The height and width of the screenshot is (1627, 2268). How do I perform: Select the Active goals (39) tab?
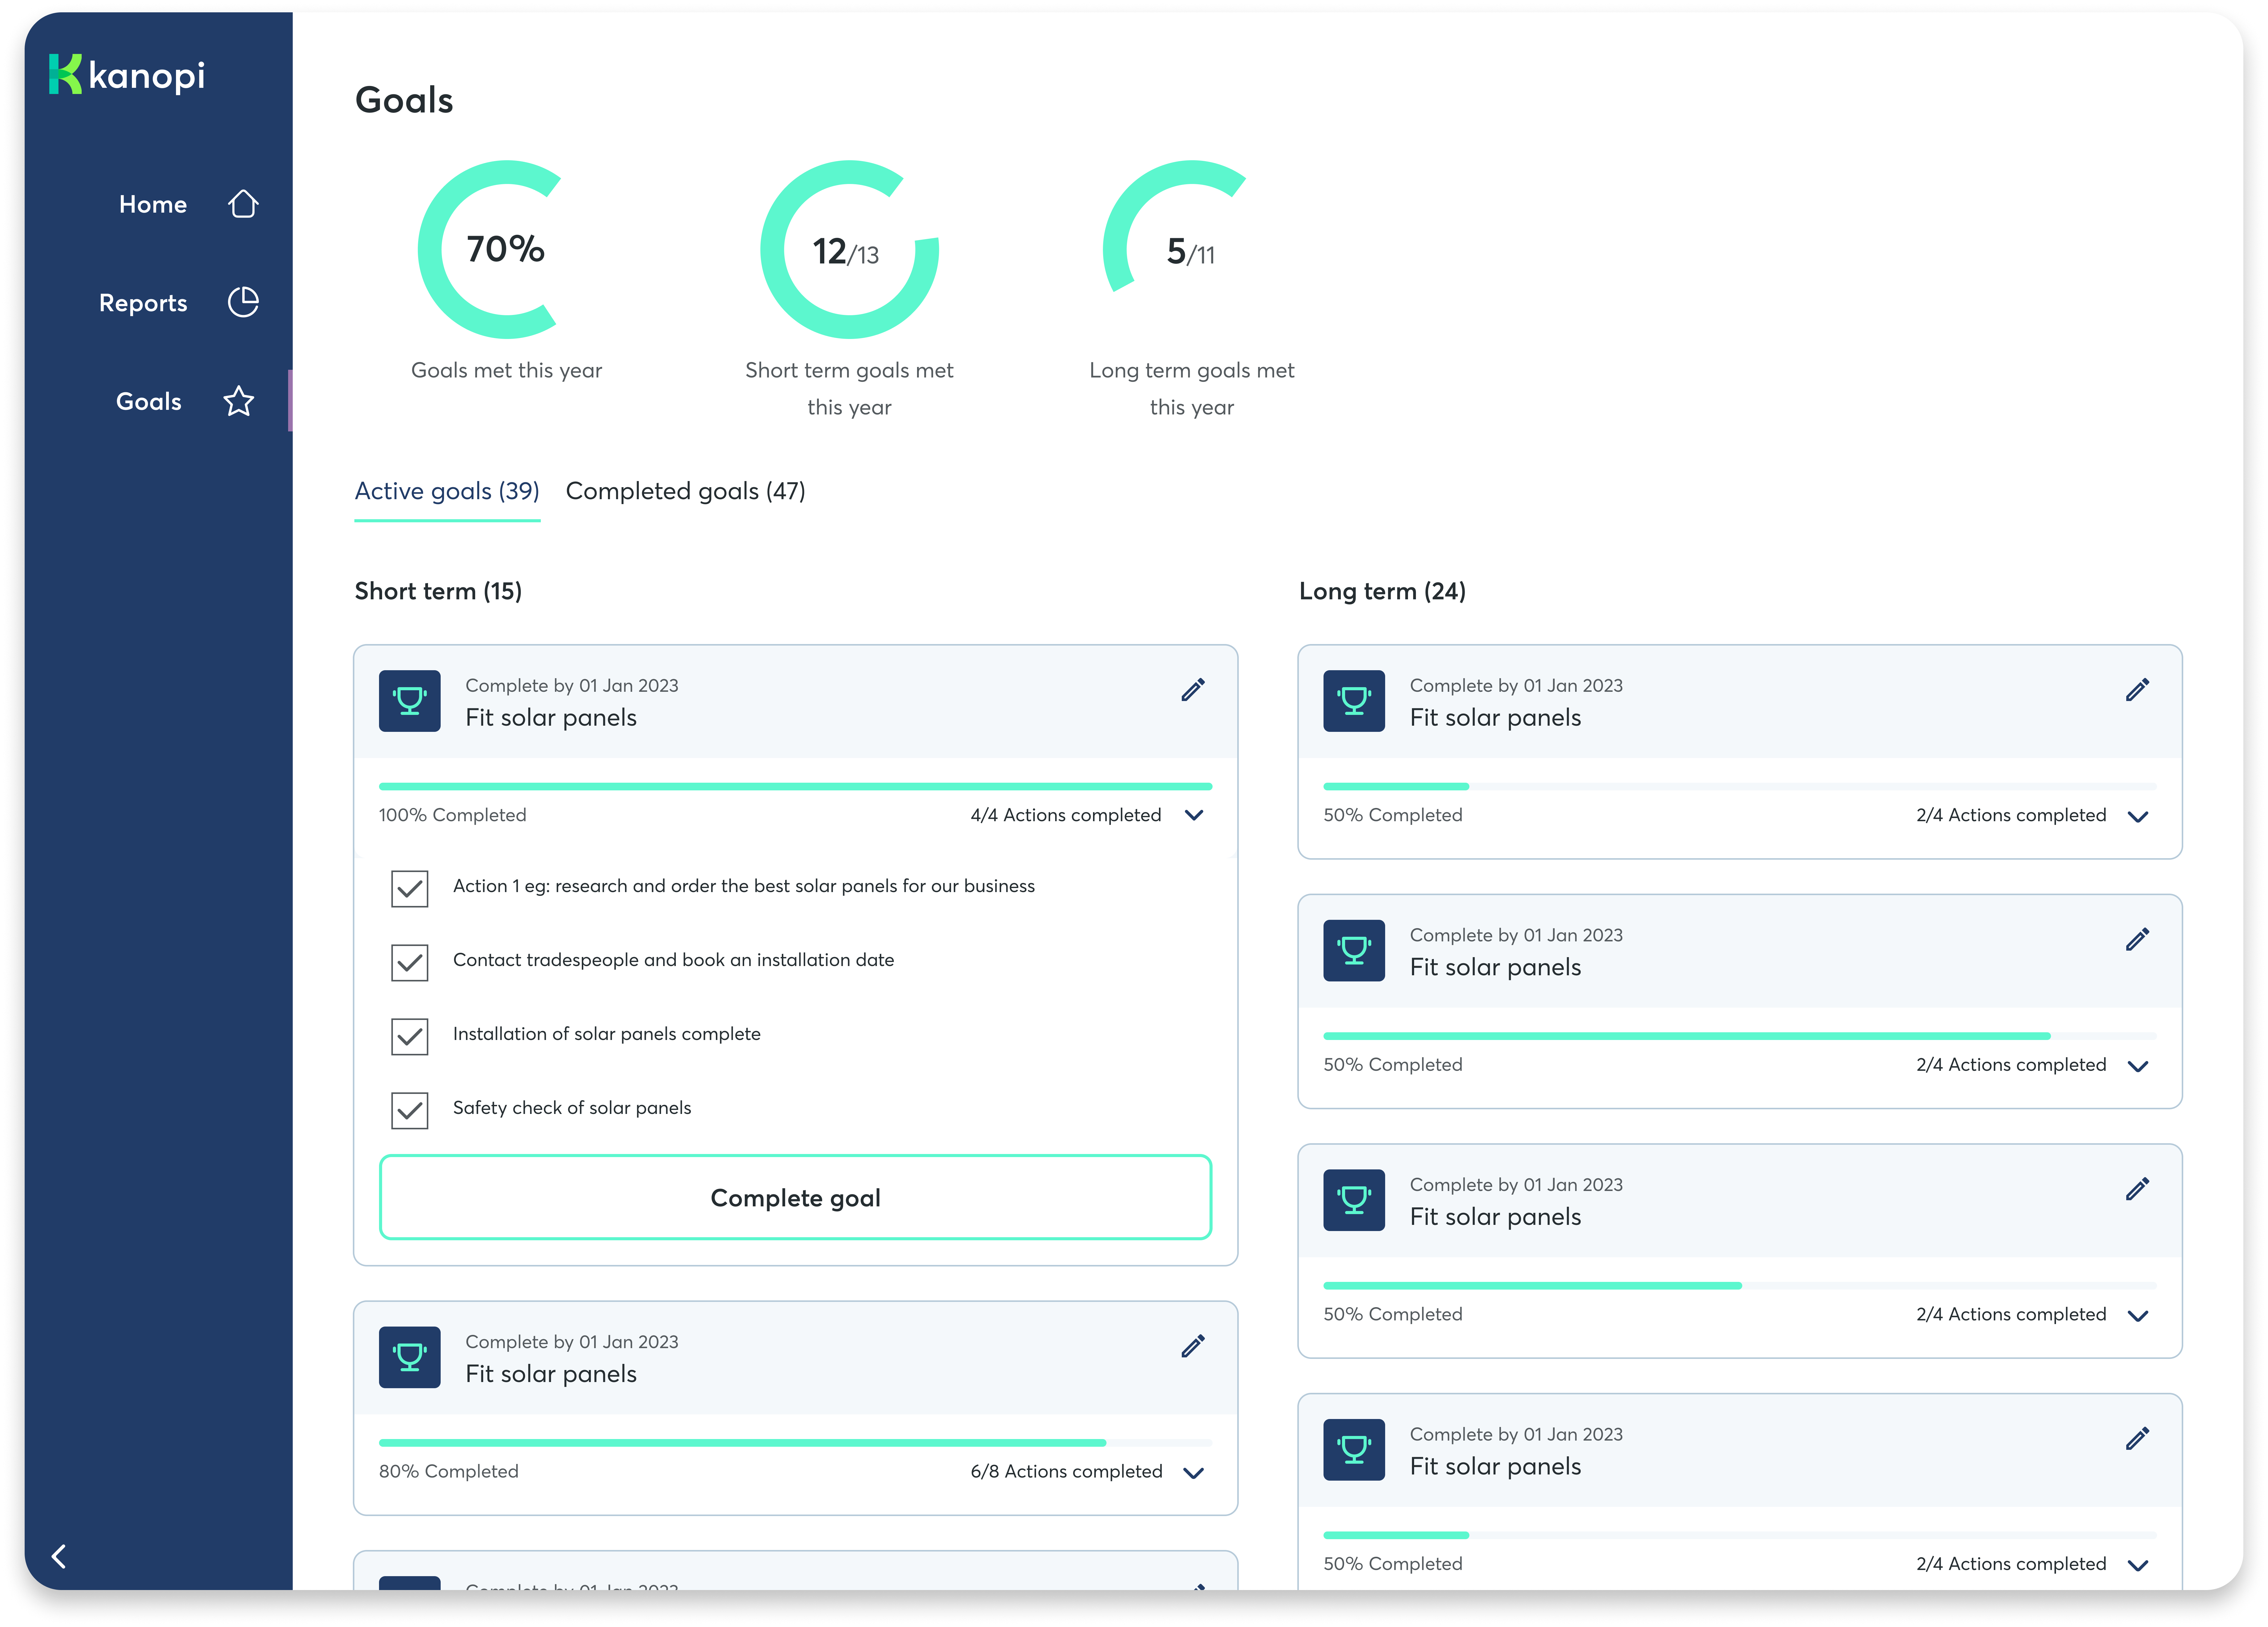(x=447, y=491)
